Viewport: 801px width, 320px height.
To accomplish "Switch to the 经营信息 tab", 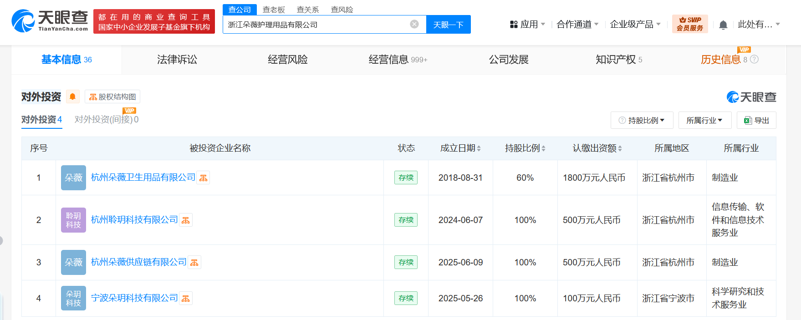I will pyautogui.click(x=398, y=60).
